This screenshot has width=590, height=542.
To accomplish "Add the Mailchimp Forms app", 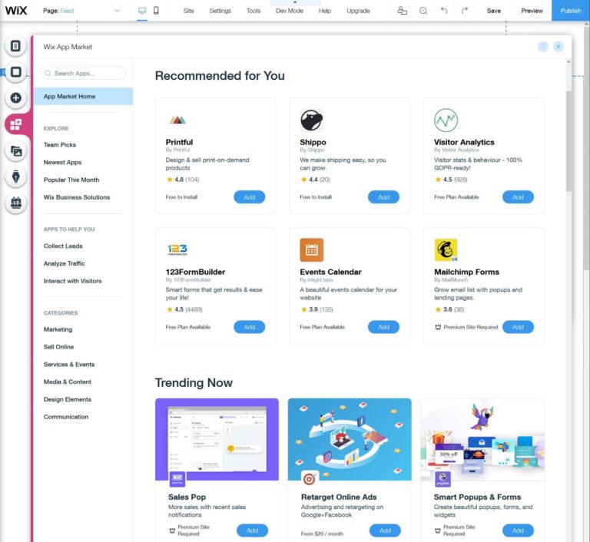I will (518, 327).
